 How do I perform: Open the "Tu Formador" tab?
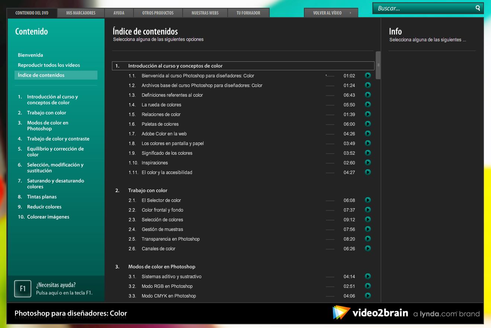pyautogui.click(x=248, y=12)
